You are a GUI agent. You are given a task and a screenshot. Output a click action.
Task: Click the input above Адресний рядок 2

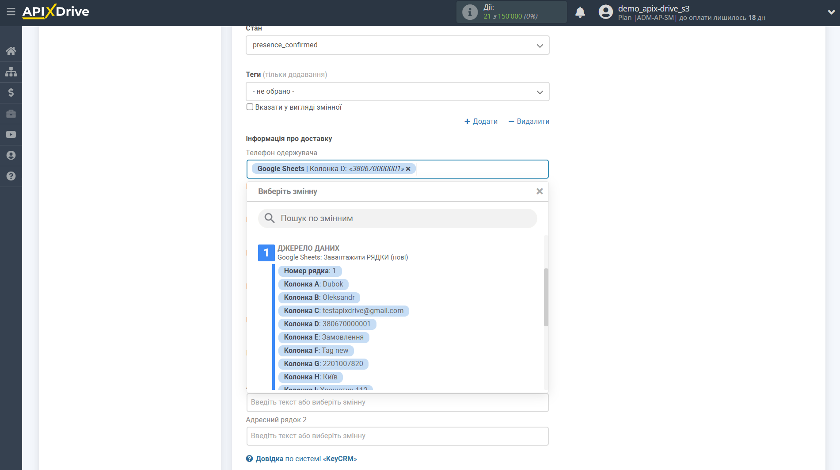pyautogui.click(x=398, y=402)
